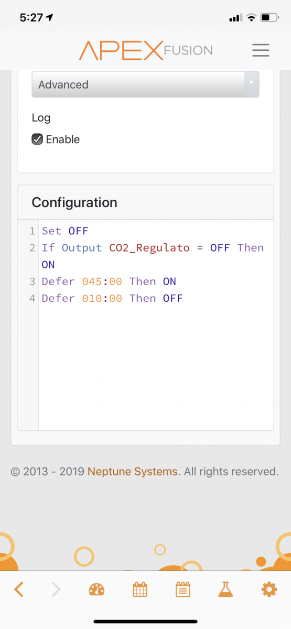Tap the forward chevron icon
This screenshot has height=629, width=291.
[x=56, y=590]
